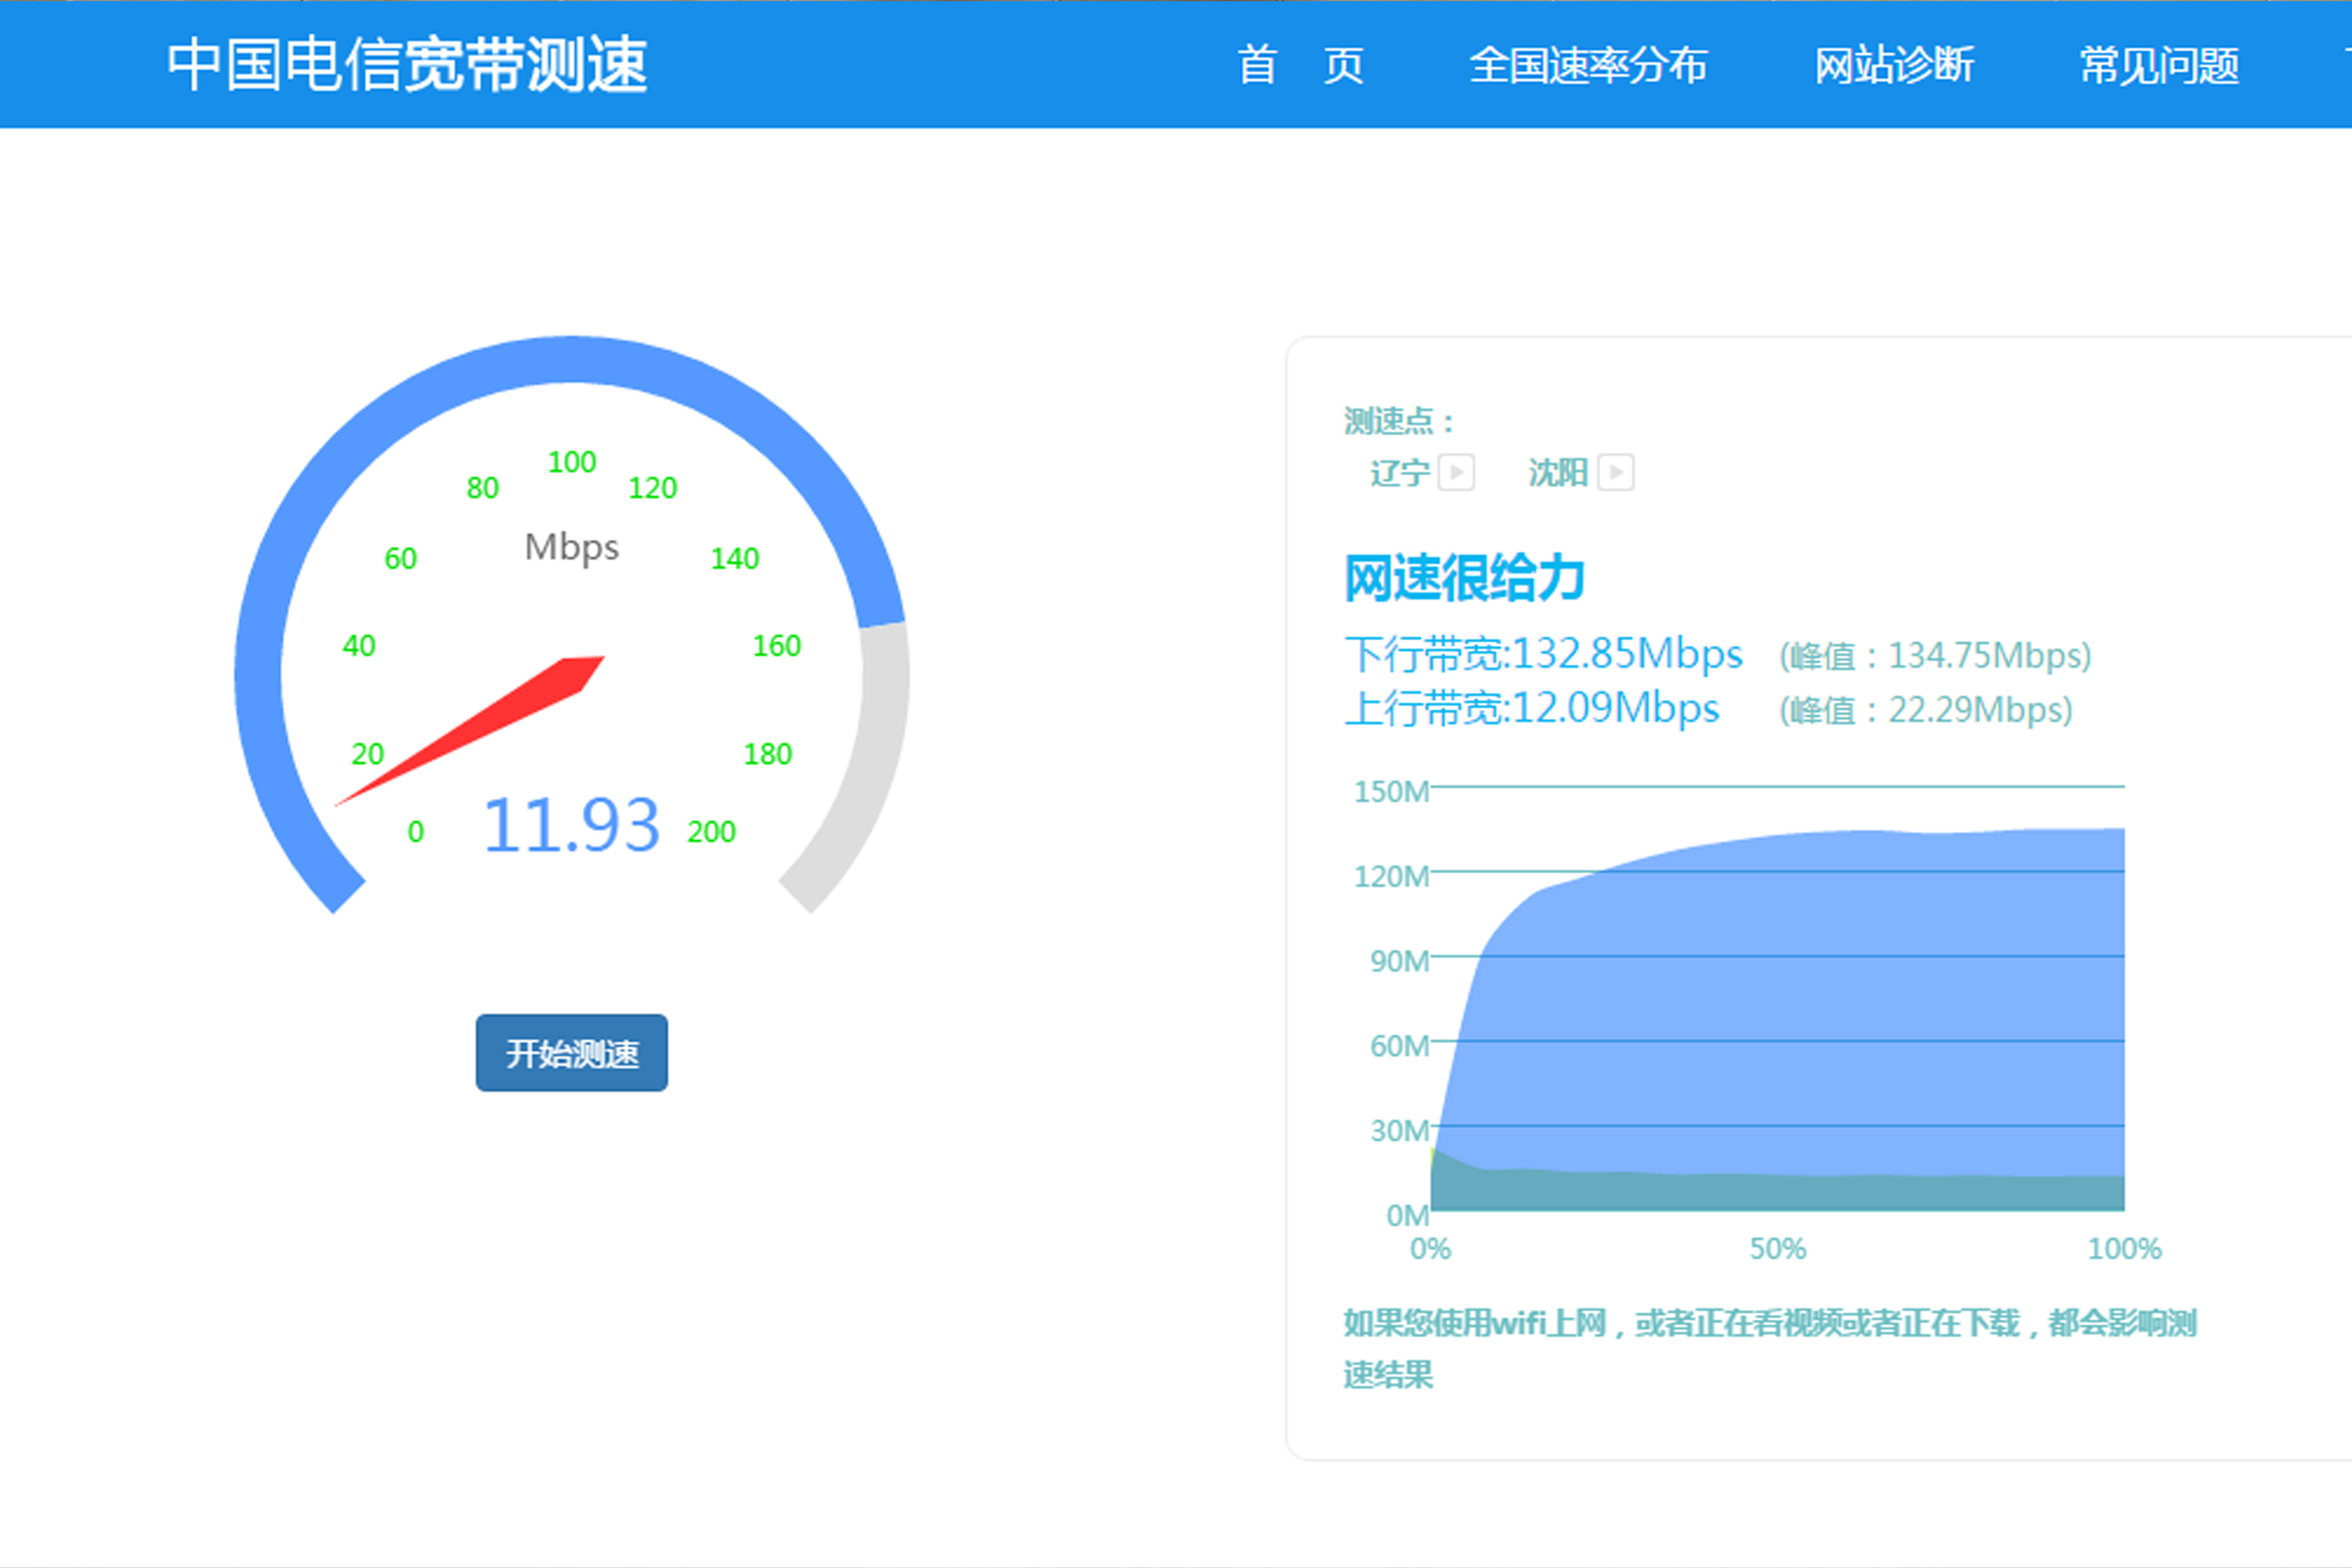Click the 140 tick label on gauge
This screenshot has width=2352, height=1568.
tap(735, 559)
